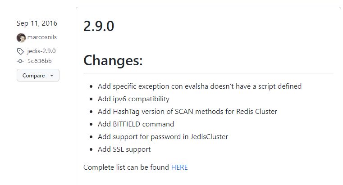This screenshot has height=185, width=343.
Task: Click the commit icon beside 5c636bb
Action: (x=20, y=61)
